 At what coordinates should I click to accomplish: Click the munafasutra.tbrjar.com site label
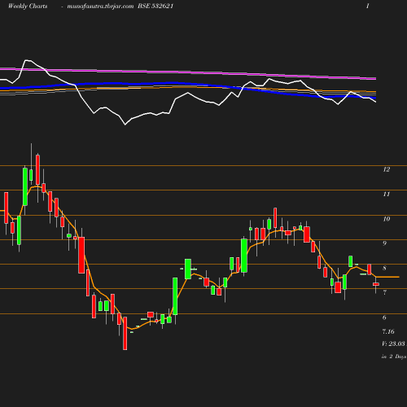pyautogui.click(x=100, y=7)
